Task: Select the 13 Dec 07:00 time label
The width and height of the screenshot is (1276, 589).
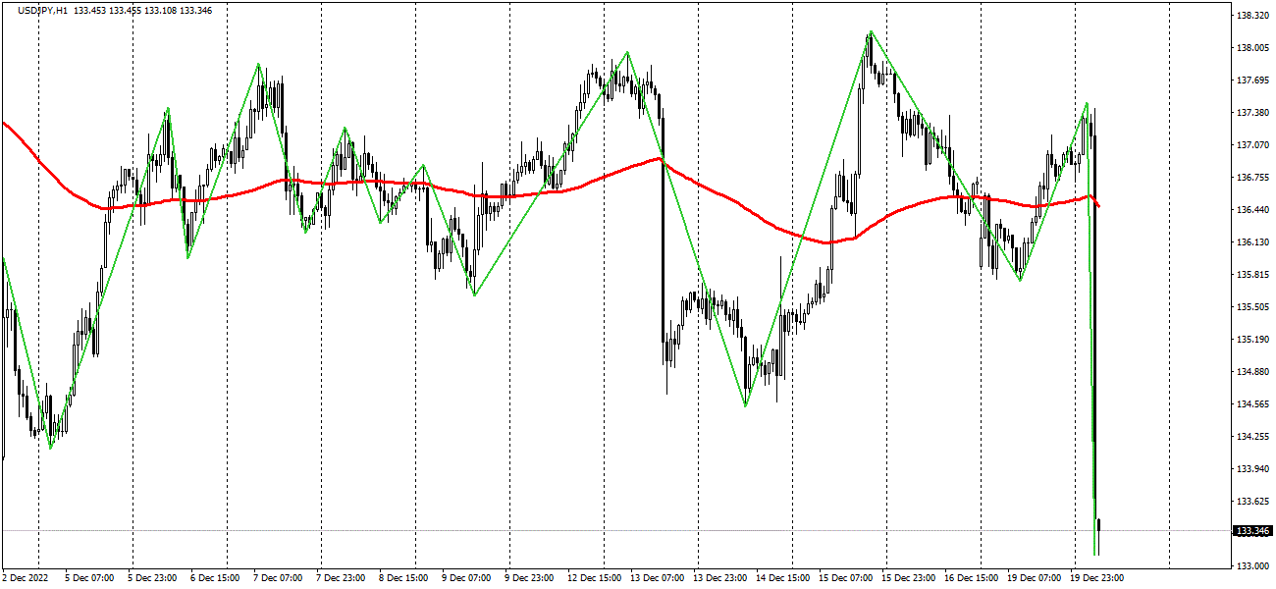Action: [658, 578]
